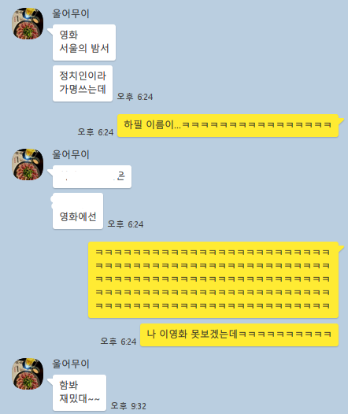Screen dimensions: 348x414
Task: Select the middle sender name 울어무이
Action: (x=71, y=154)
